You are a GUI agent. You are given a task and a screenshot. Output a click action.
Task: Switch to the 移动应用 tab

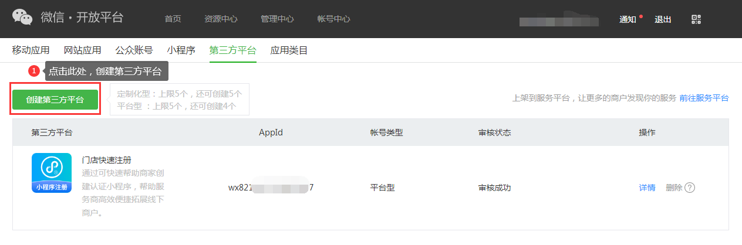[31, 50]
